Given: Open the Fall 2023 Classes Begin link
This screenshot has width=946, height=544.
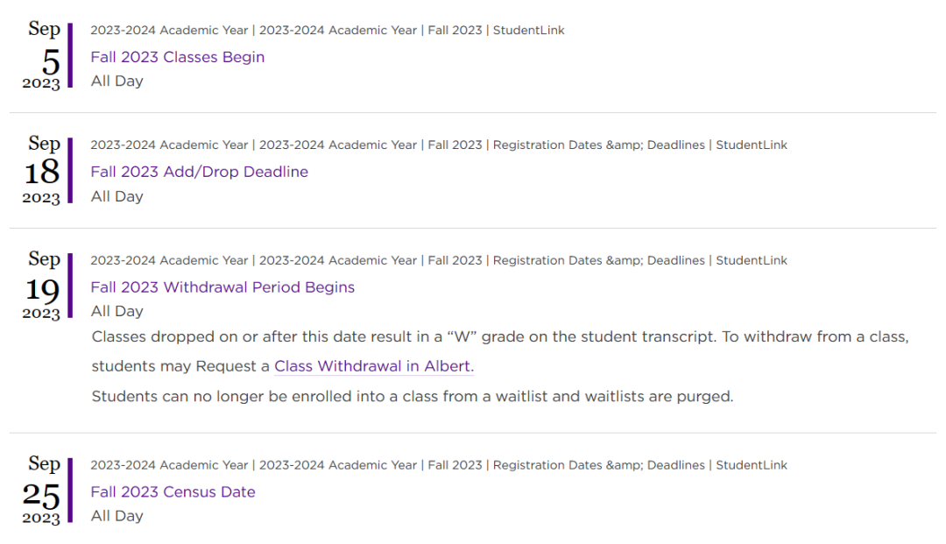Looking at the screenshot, I should [x=177, y=57].
